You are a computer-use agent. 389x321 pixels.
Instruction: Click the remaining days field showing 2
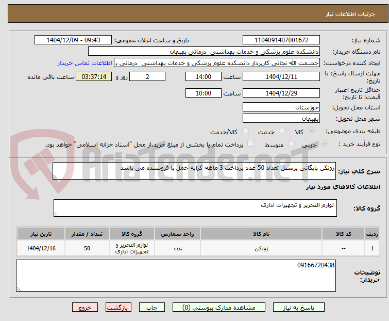tap(147, 76)
